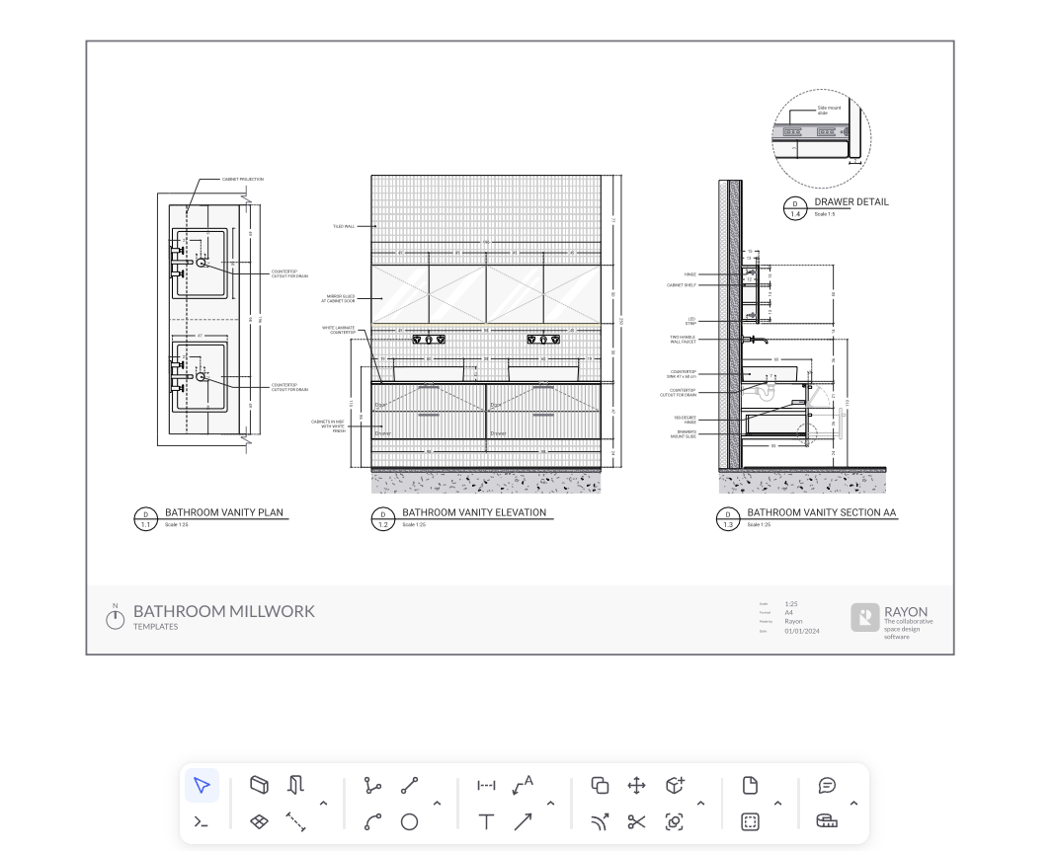
Task: Open the command line prompt tool
Action: (x=202, y=821)
